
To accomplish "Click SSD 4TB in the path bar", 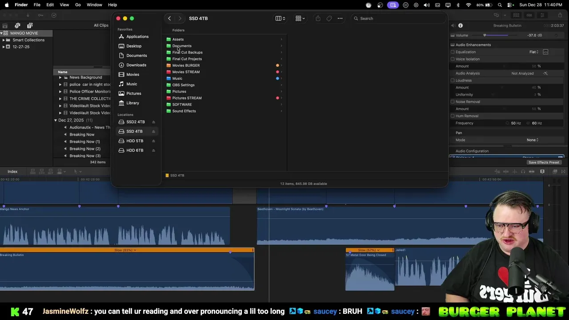I will [175, 175].
